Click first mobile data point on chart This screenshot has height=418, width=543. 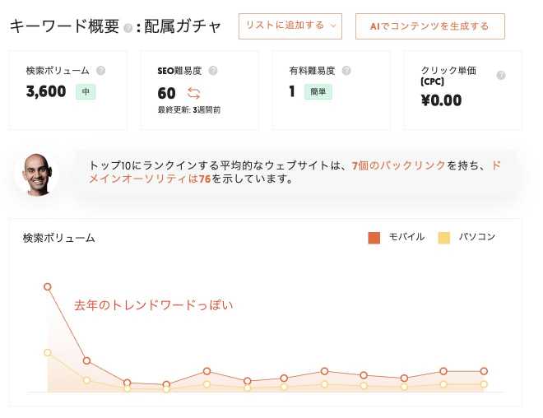48,286
